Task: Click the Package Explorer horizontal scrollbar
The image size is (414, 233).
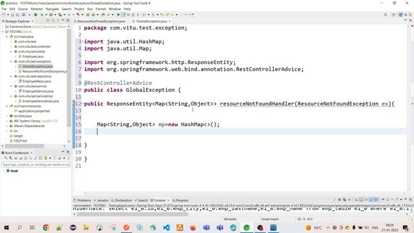Action: pyautogui.click(x=25, y=146)
